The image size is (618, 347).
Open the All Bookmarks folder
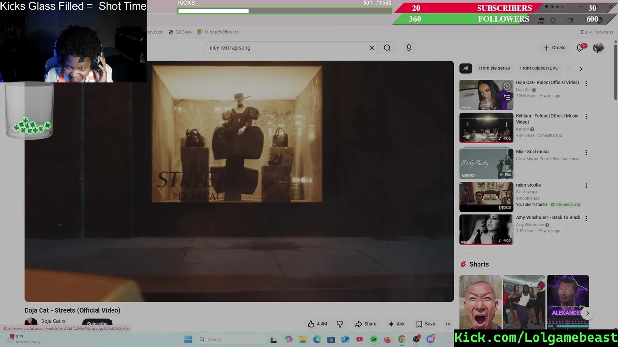pyautogui.click(x=597, y=32)
